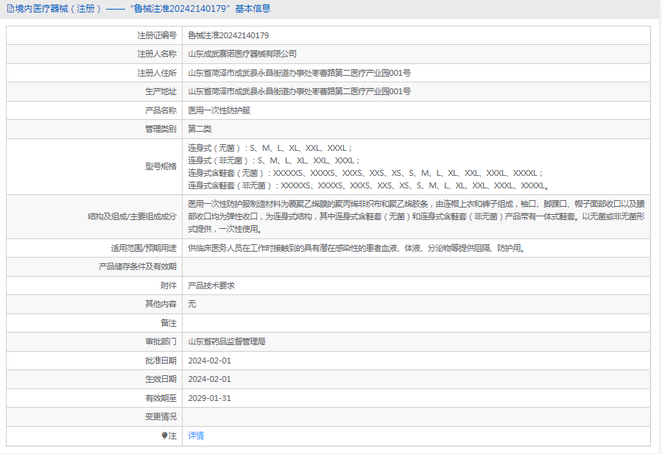Click the 产品储存条件及有效期 row label

(138, 266)
